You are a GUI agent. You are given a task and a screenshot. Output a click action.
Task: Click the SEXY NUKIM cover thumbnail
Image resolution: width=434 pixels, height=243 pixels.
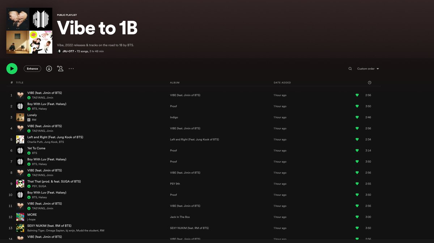pyautogui.click(x=20, y=228)
